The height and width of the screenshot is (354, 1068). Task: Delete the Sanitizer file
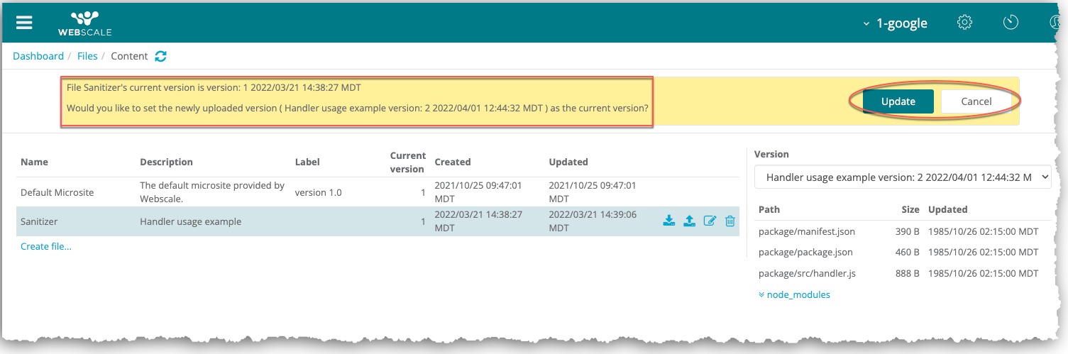pos(730,221)
